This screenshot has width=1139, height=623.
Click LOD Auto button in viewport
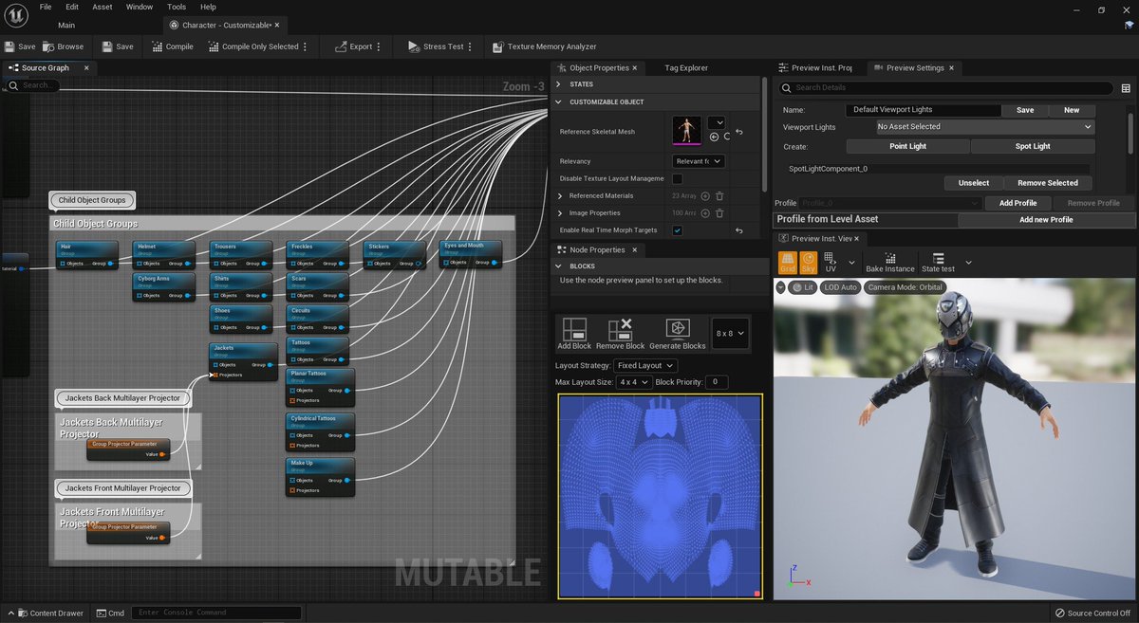840,287
